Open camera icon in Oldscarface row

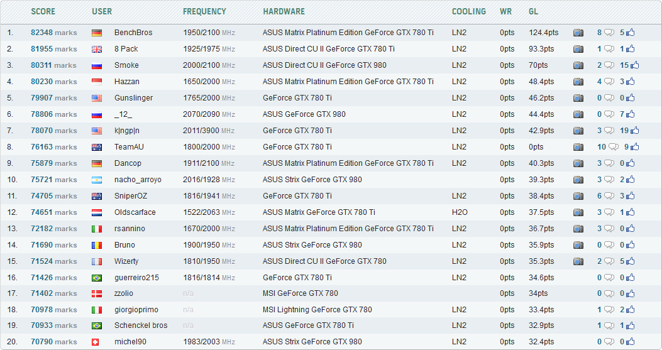(578, 212)
